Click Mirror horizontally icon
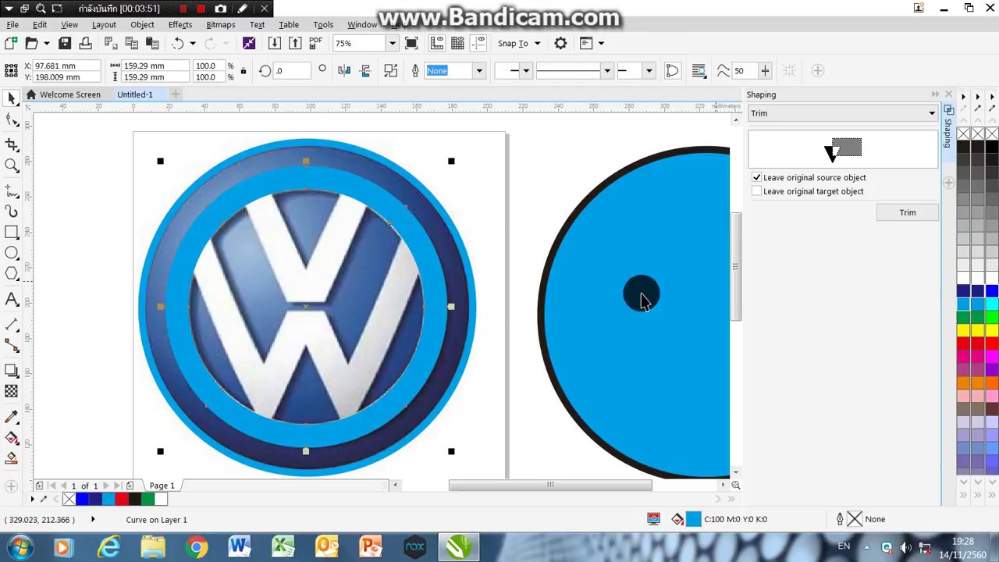Image resolution: width=999 pixels, height=562 pixels. (x=344, y=71)
